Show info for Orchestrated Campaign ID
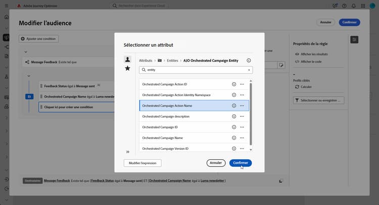The image size is (379, 205). pos(234,127)
